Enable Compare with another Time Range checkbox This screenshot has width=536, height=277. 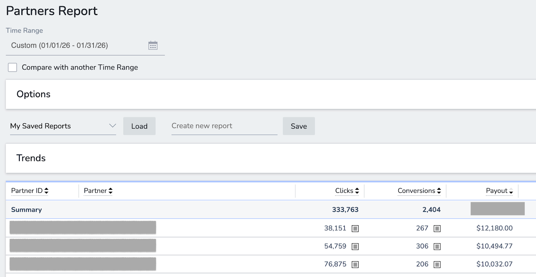pyautogui.click(x=12, y=67)
